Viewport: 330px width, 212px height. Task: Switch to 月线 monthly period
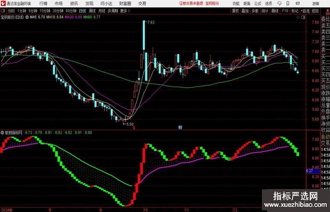(102, 11)
